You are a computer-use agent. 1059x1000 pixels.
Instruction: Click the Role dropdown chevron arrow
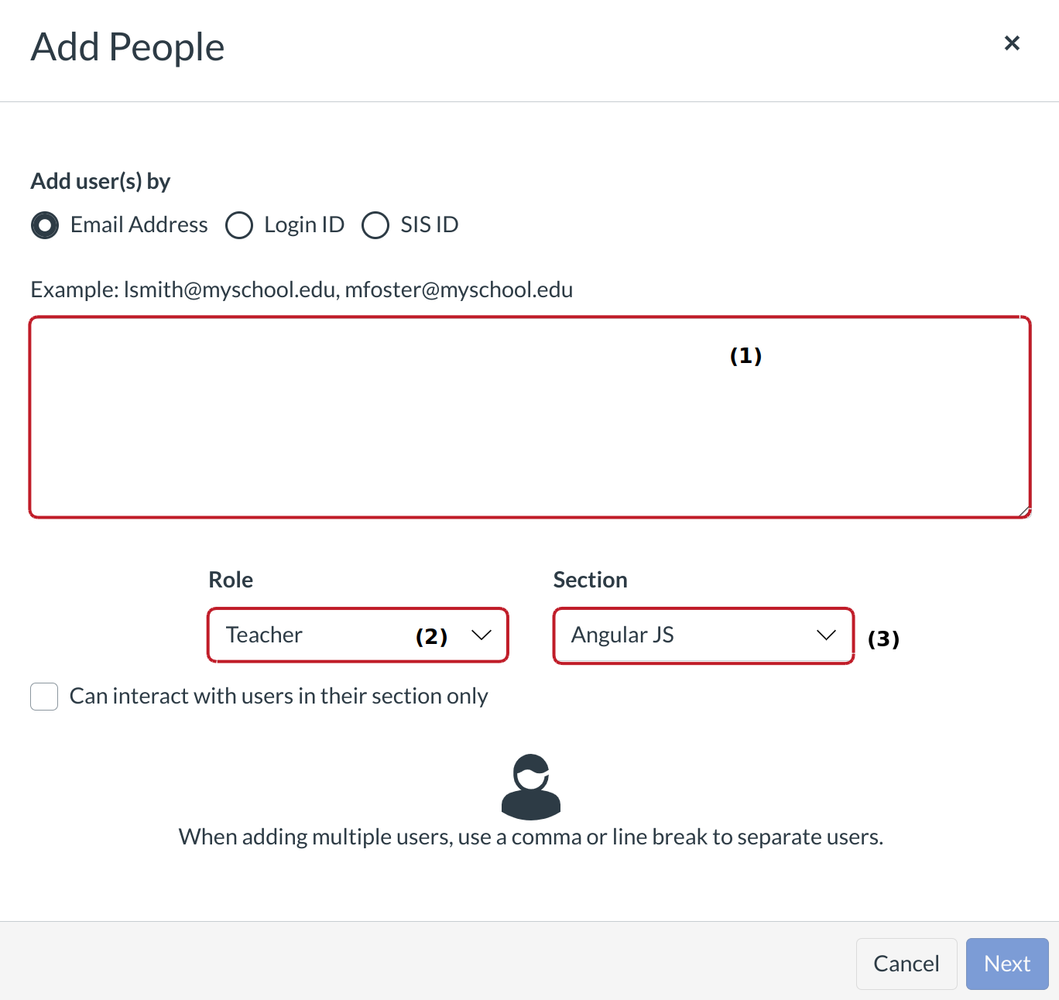click(482, 635)
